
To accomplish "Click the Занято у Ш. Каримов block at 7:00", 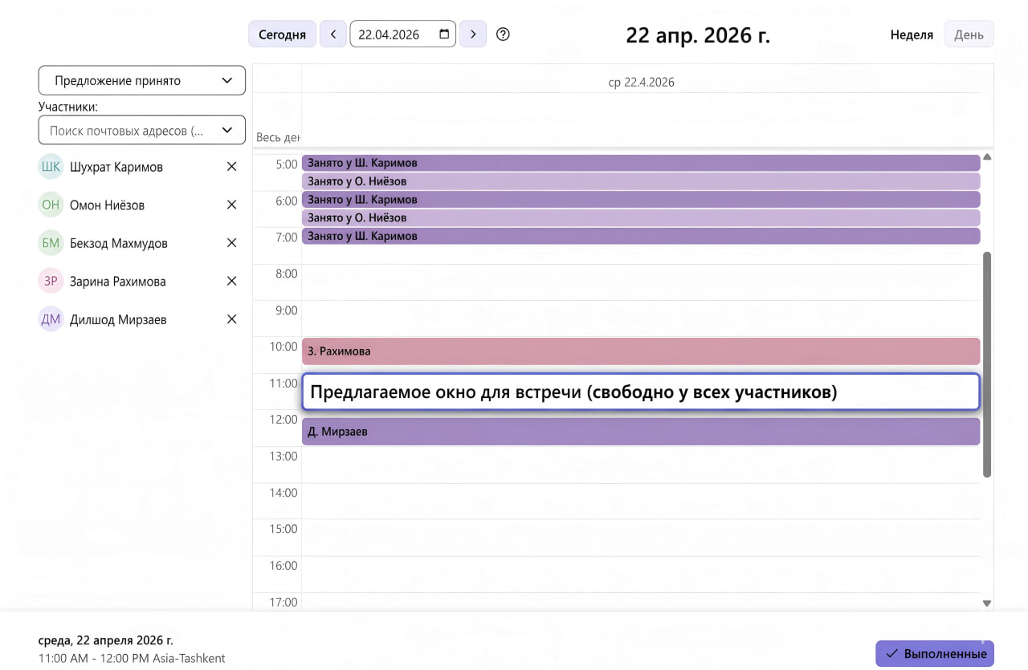I will tap(641, 236).
